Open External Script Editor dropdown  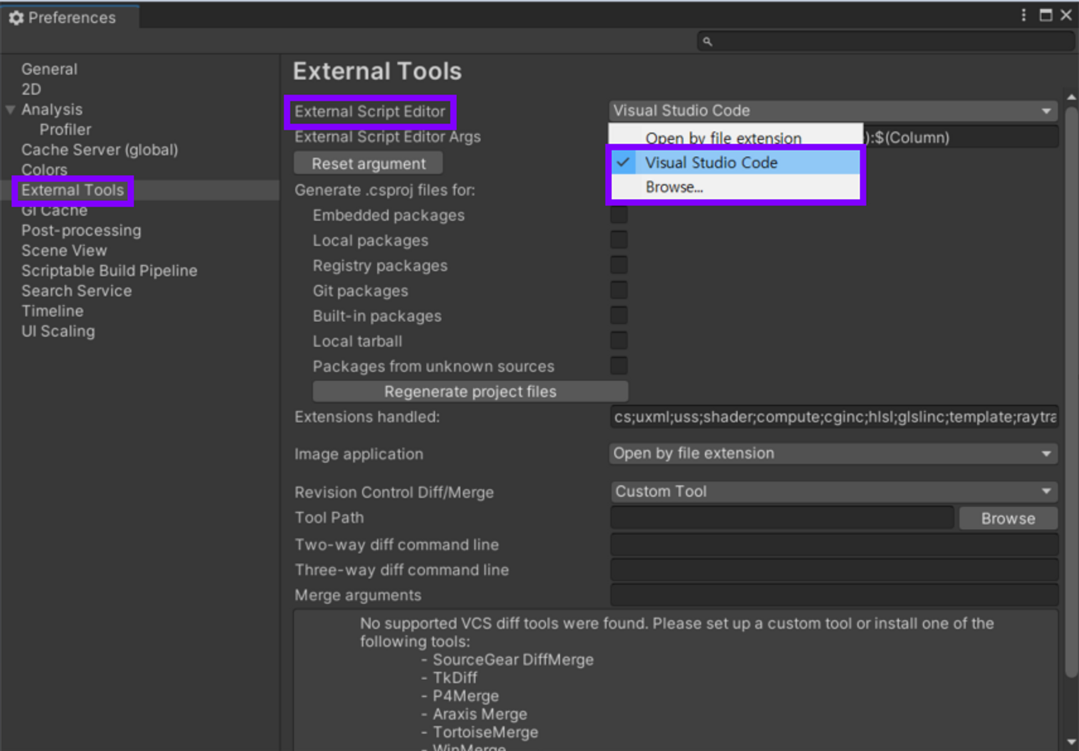pyautogui.click(x=833, y=111)
